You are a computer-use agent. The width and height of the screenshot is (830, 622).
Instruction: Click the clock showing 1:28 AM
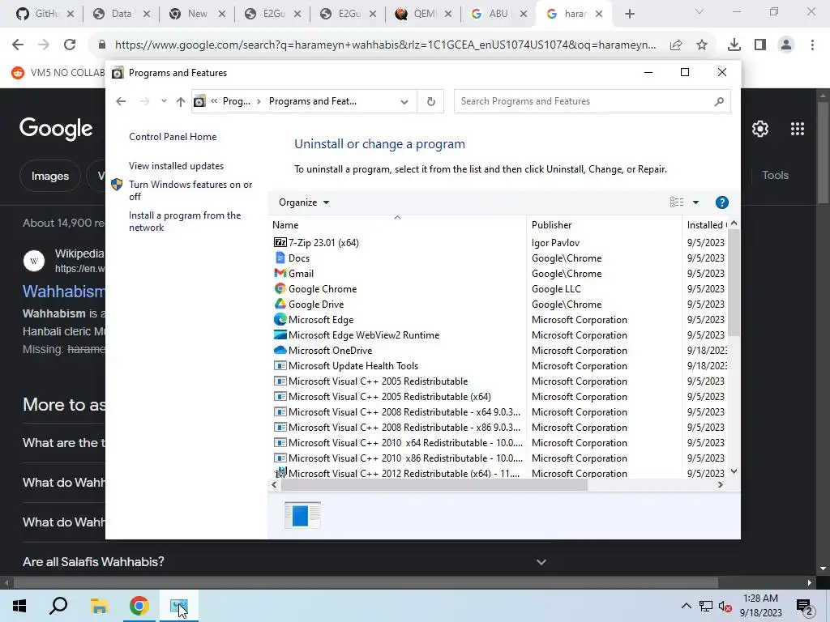pyautogui.click(x=760, y=599)
